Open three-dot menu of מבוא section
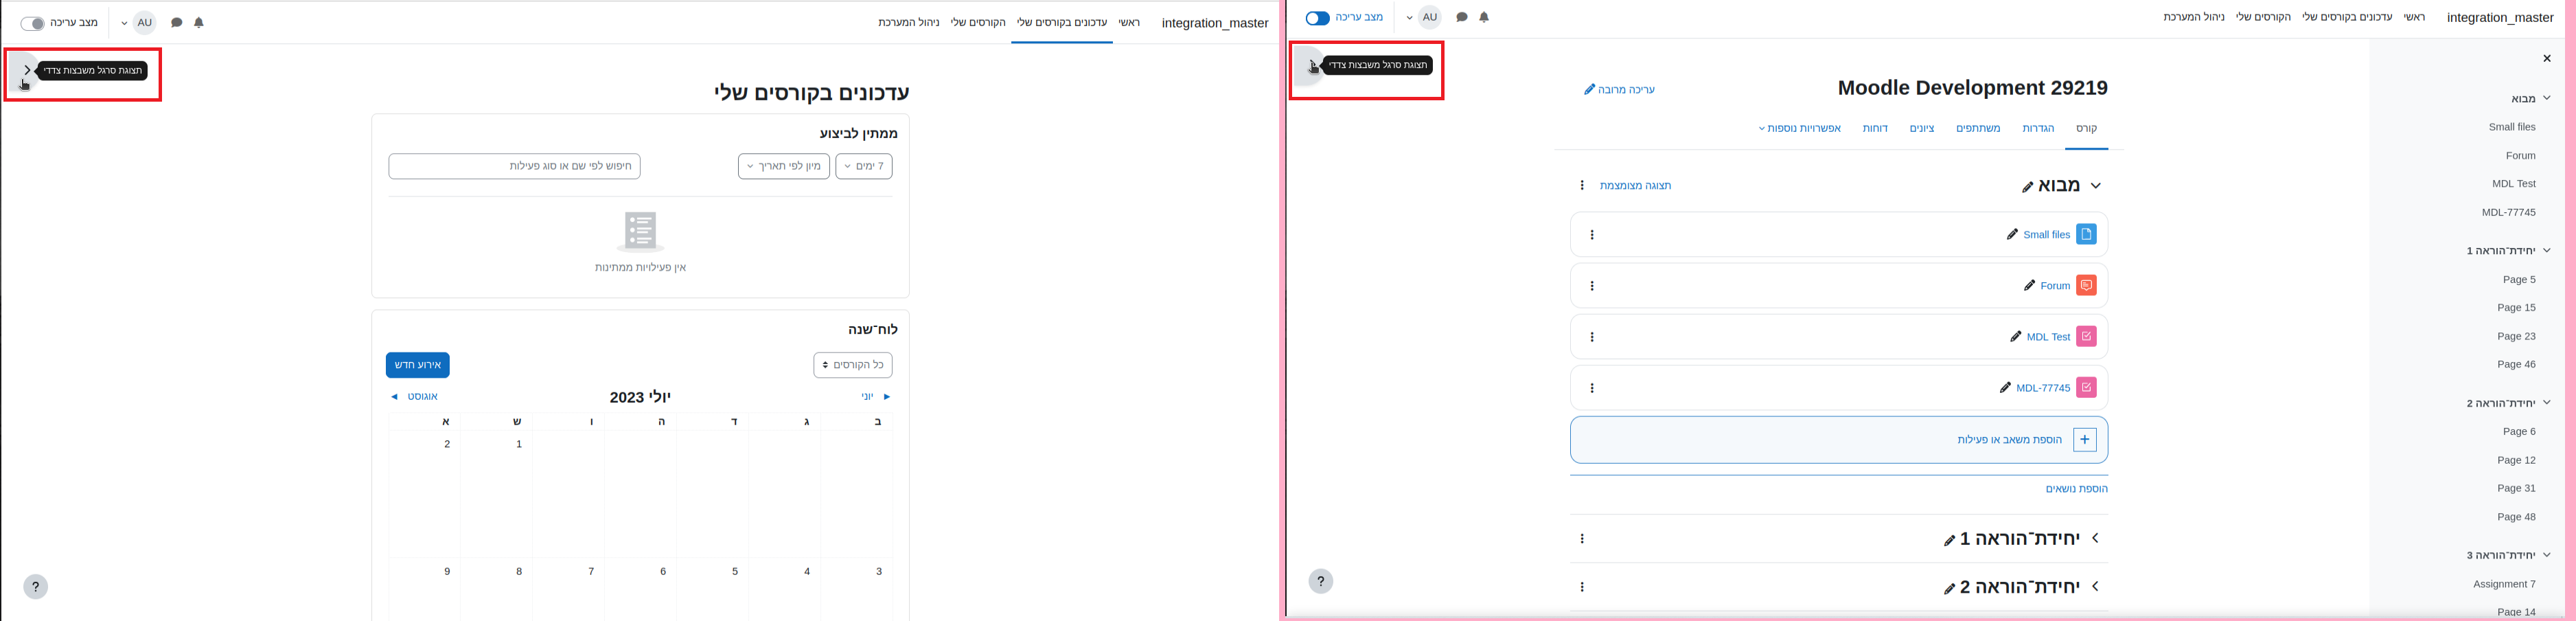This screenshot has width=2576, height=621. click(x=1582, y=185)
